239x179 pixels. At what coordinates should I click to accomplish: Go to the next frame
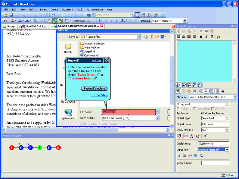(x=111, y=21)
